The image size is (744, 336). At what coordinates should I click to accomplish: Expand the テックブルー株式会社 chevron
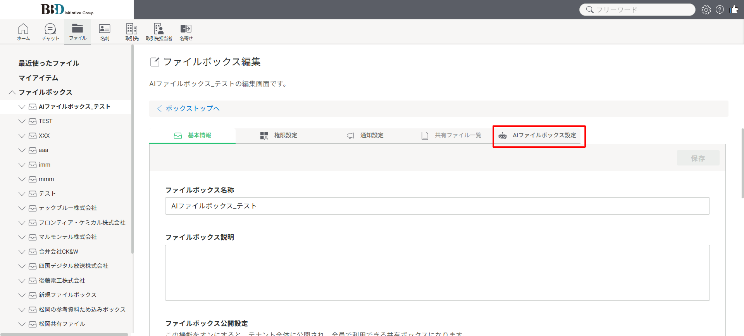(x=22, y=208)
